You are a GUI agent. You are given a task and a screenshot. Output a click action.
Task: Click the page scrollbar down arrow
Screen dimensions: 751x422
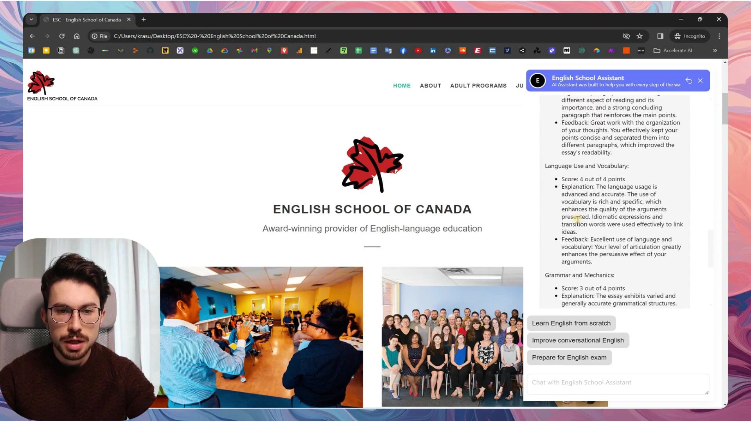(x=725, y=405)
